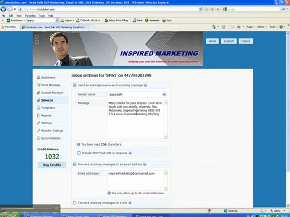Click the Settings wrench icon in sidebar
290x217 pixels.
tap(38, 123)
